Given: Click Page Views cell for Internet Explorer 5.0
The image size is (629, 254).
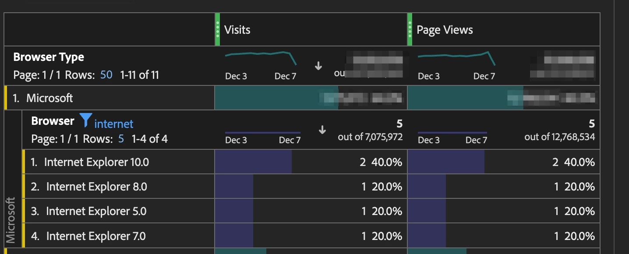Looking at the screenshot, I should click(504, 211).
